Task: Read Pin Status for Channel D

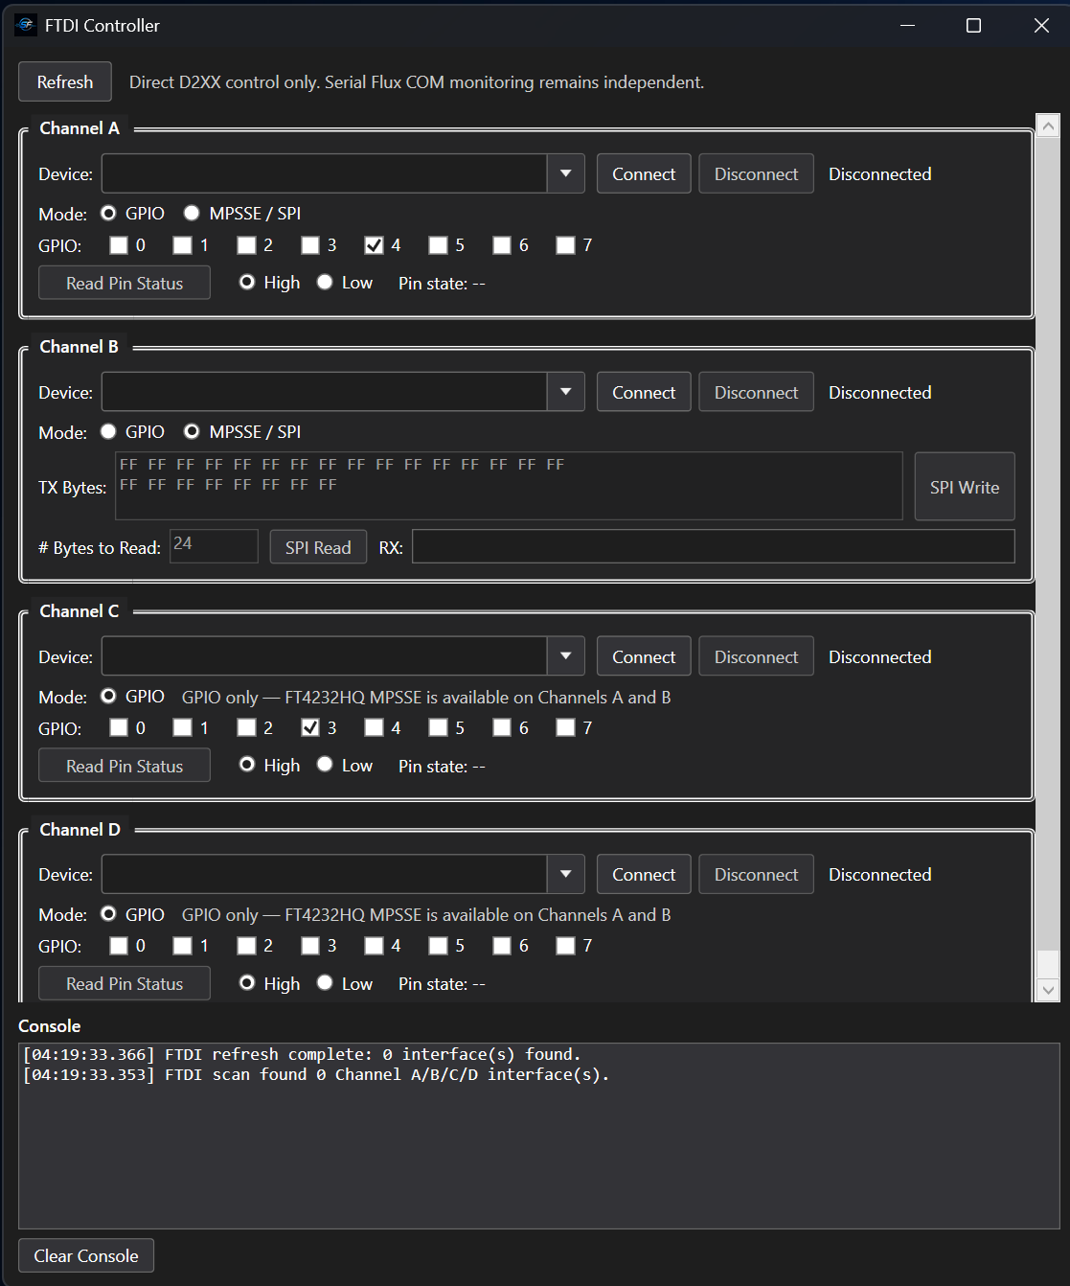Action: 125,983
